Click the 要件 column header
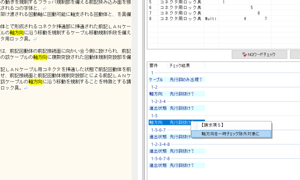 154,66
